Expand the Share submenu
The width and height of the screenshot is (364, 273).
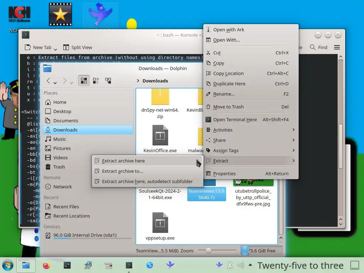coord(251,140)
